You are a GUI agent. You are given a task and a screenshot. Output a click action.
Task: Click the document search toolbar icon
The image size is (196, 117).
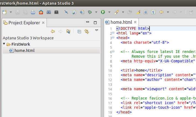(x=82, y=12)
